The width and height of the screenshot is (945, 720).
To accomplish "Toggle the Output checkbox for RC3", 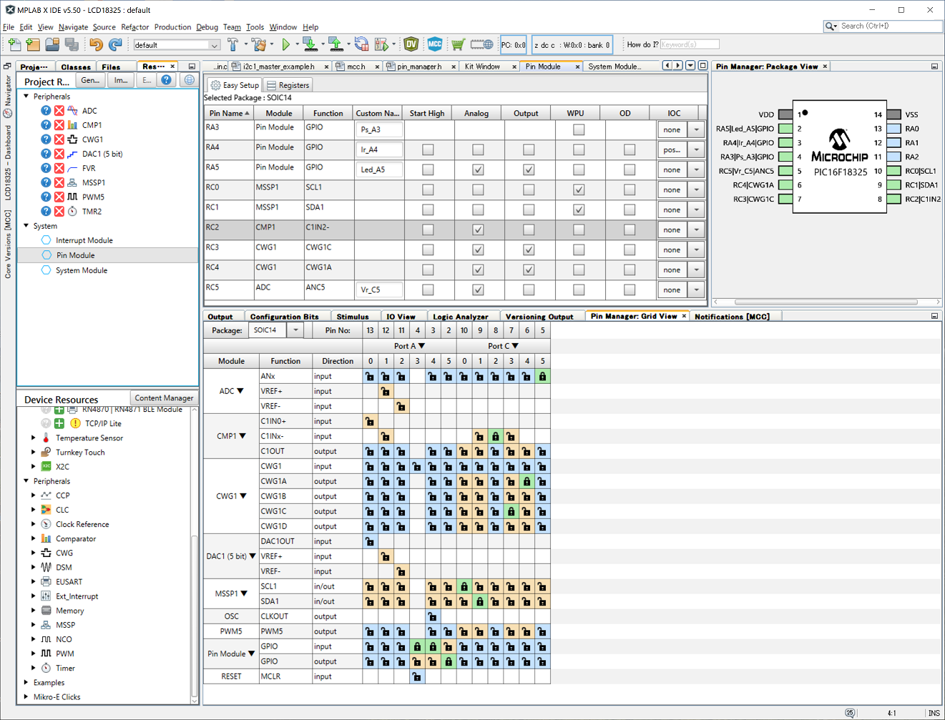I will pos(529,250).
